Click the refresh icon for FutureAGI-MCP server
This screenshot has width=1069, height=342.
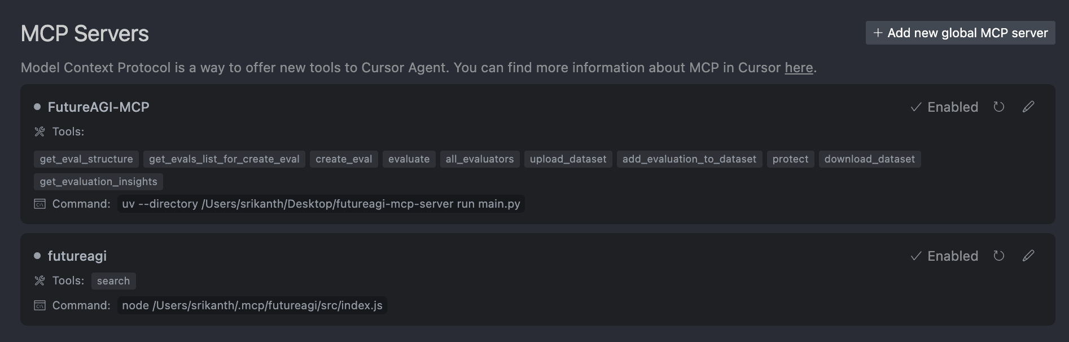click(x=999, y=107)
